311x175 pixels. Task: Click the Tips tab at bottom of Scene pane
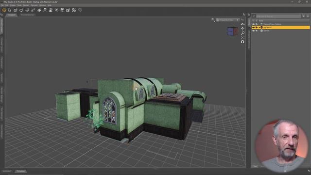pyautogui.click(x=255, y=166)
